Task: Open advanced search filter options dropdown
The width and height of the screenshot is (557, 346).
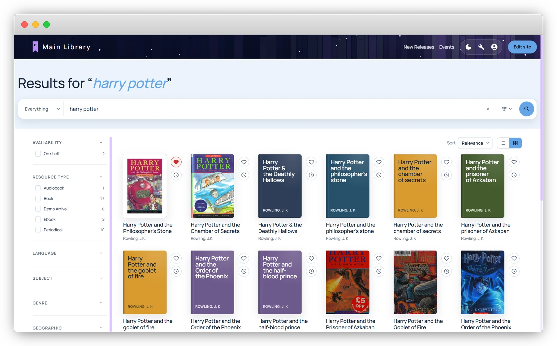Action: coord(507,109)
